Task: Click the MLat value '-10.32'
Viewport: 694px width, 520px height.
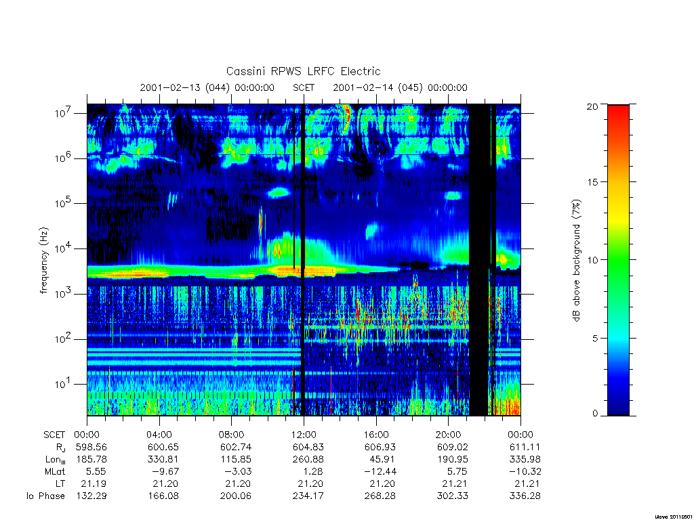Action: [x=526, y=472]
